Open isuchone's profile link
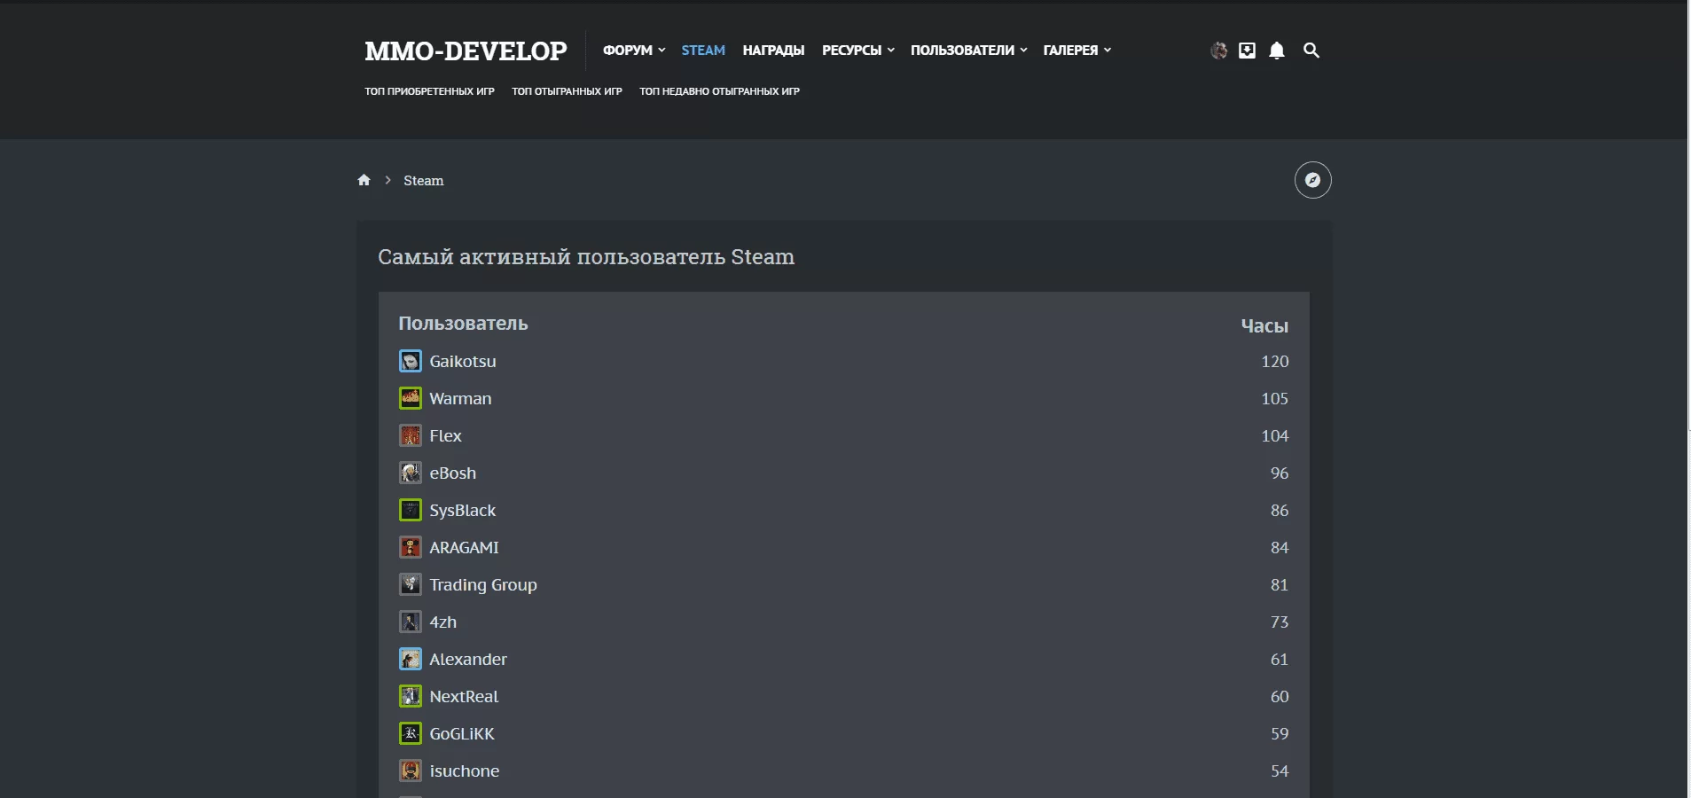1691x798 pixels. [x=464, y=771]
